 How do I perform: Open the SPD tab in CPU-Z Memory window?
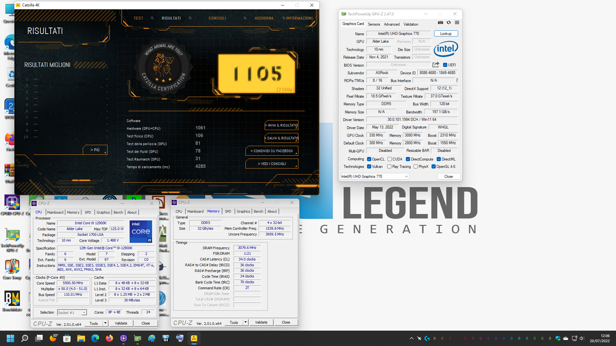click(x=228, y=211)
